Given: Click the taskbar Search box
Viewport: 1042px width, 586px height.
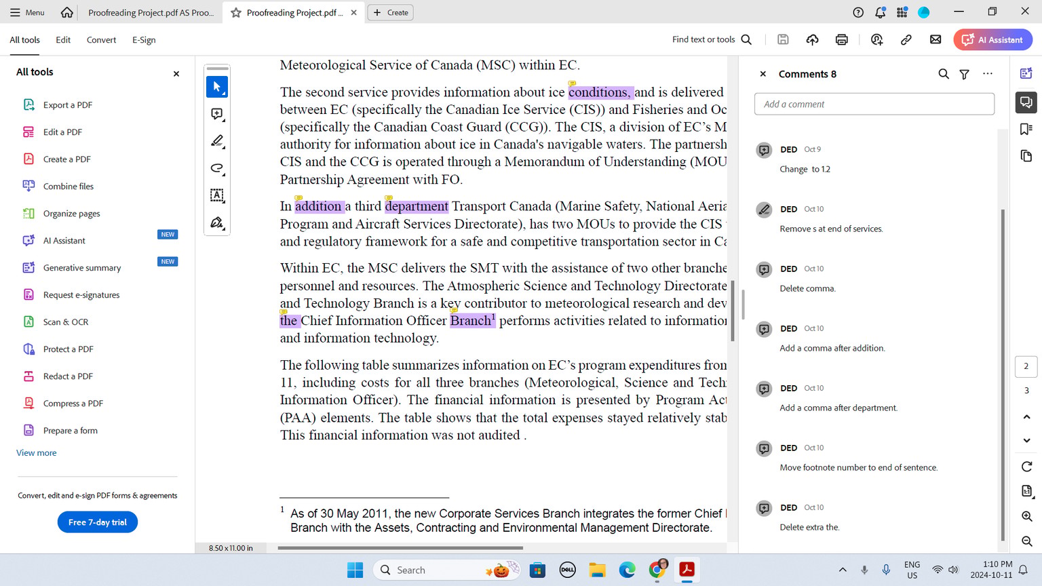Looking at the screenshot, I should [x=447, y=570].
